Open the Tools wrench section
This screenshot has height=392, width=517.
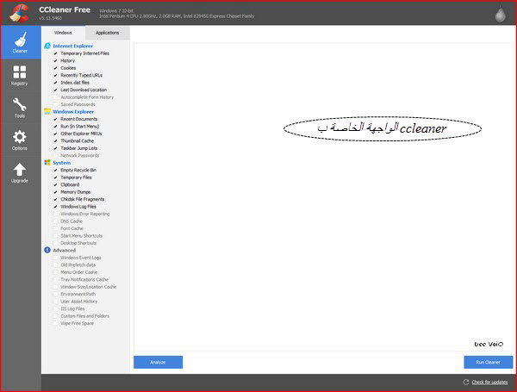20,108
